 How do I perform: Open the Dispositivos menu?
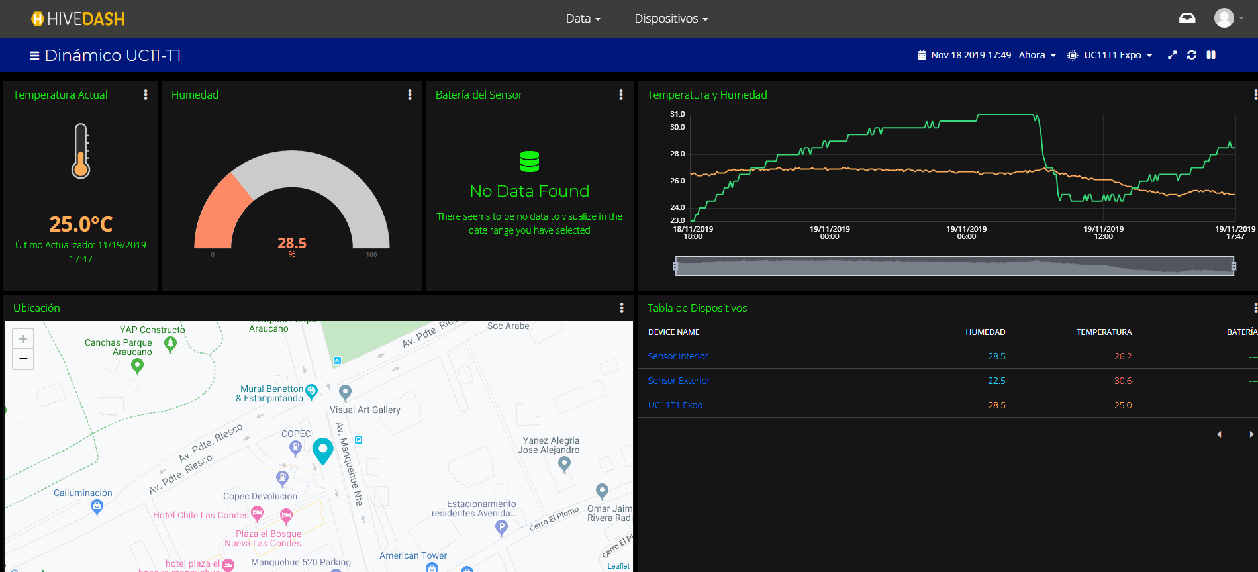(671, 19)
